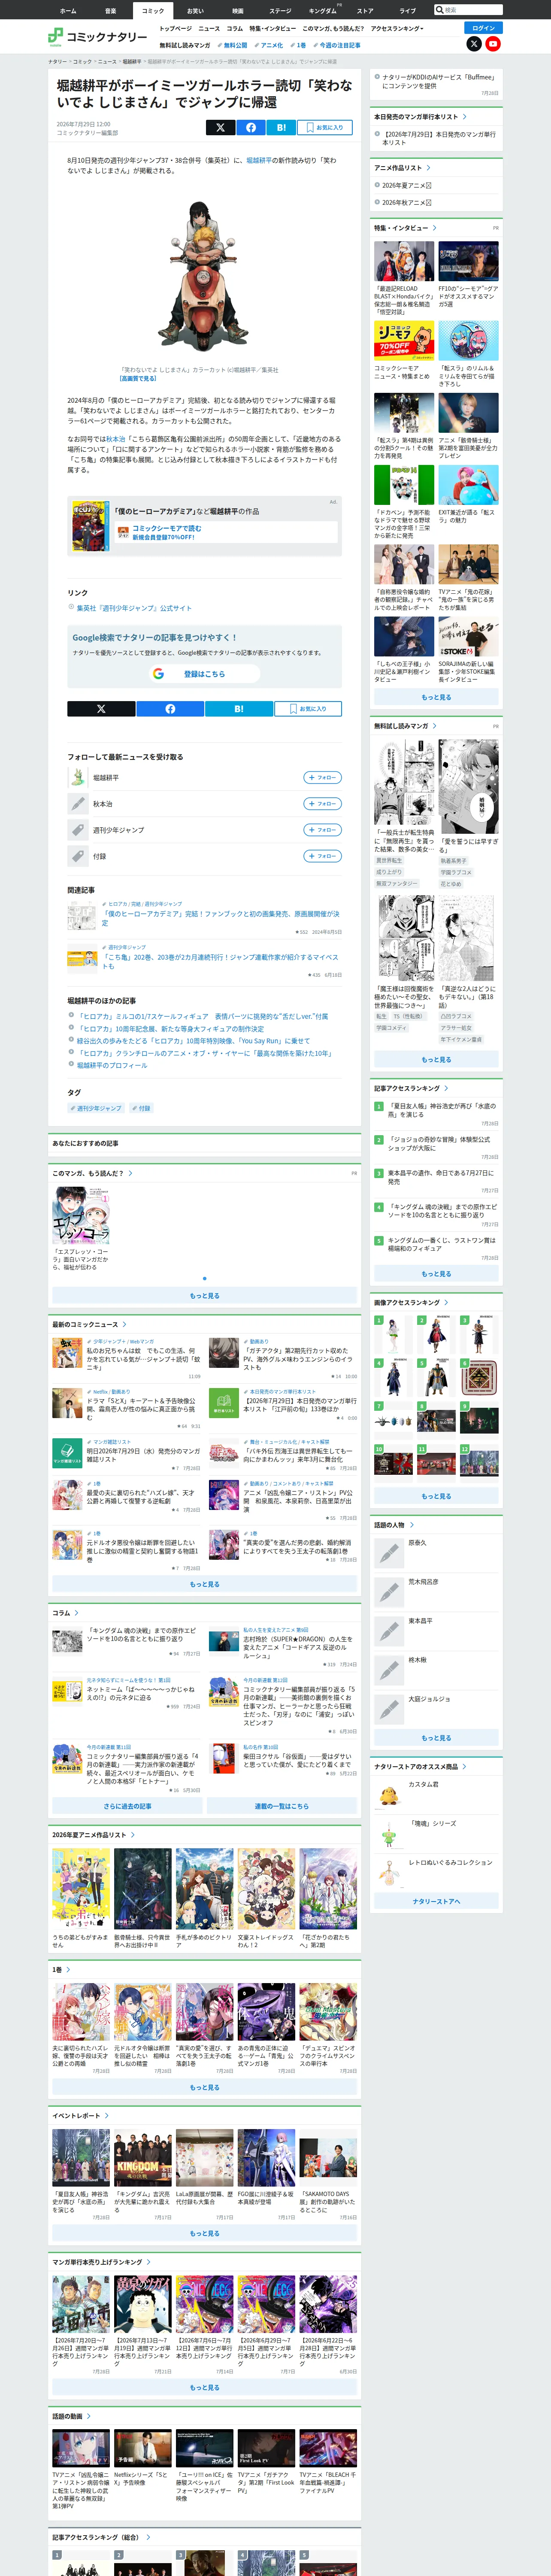Click the マンガ雑誌リスト green icon in latest news
551x2576 pixels.
click(x=67, y=1452)
